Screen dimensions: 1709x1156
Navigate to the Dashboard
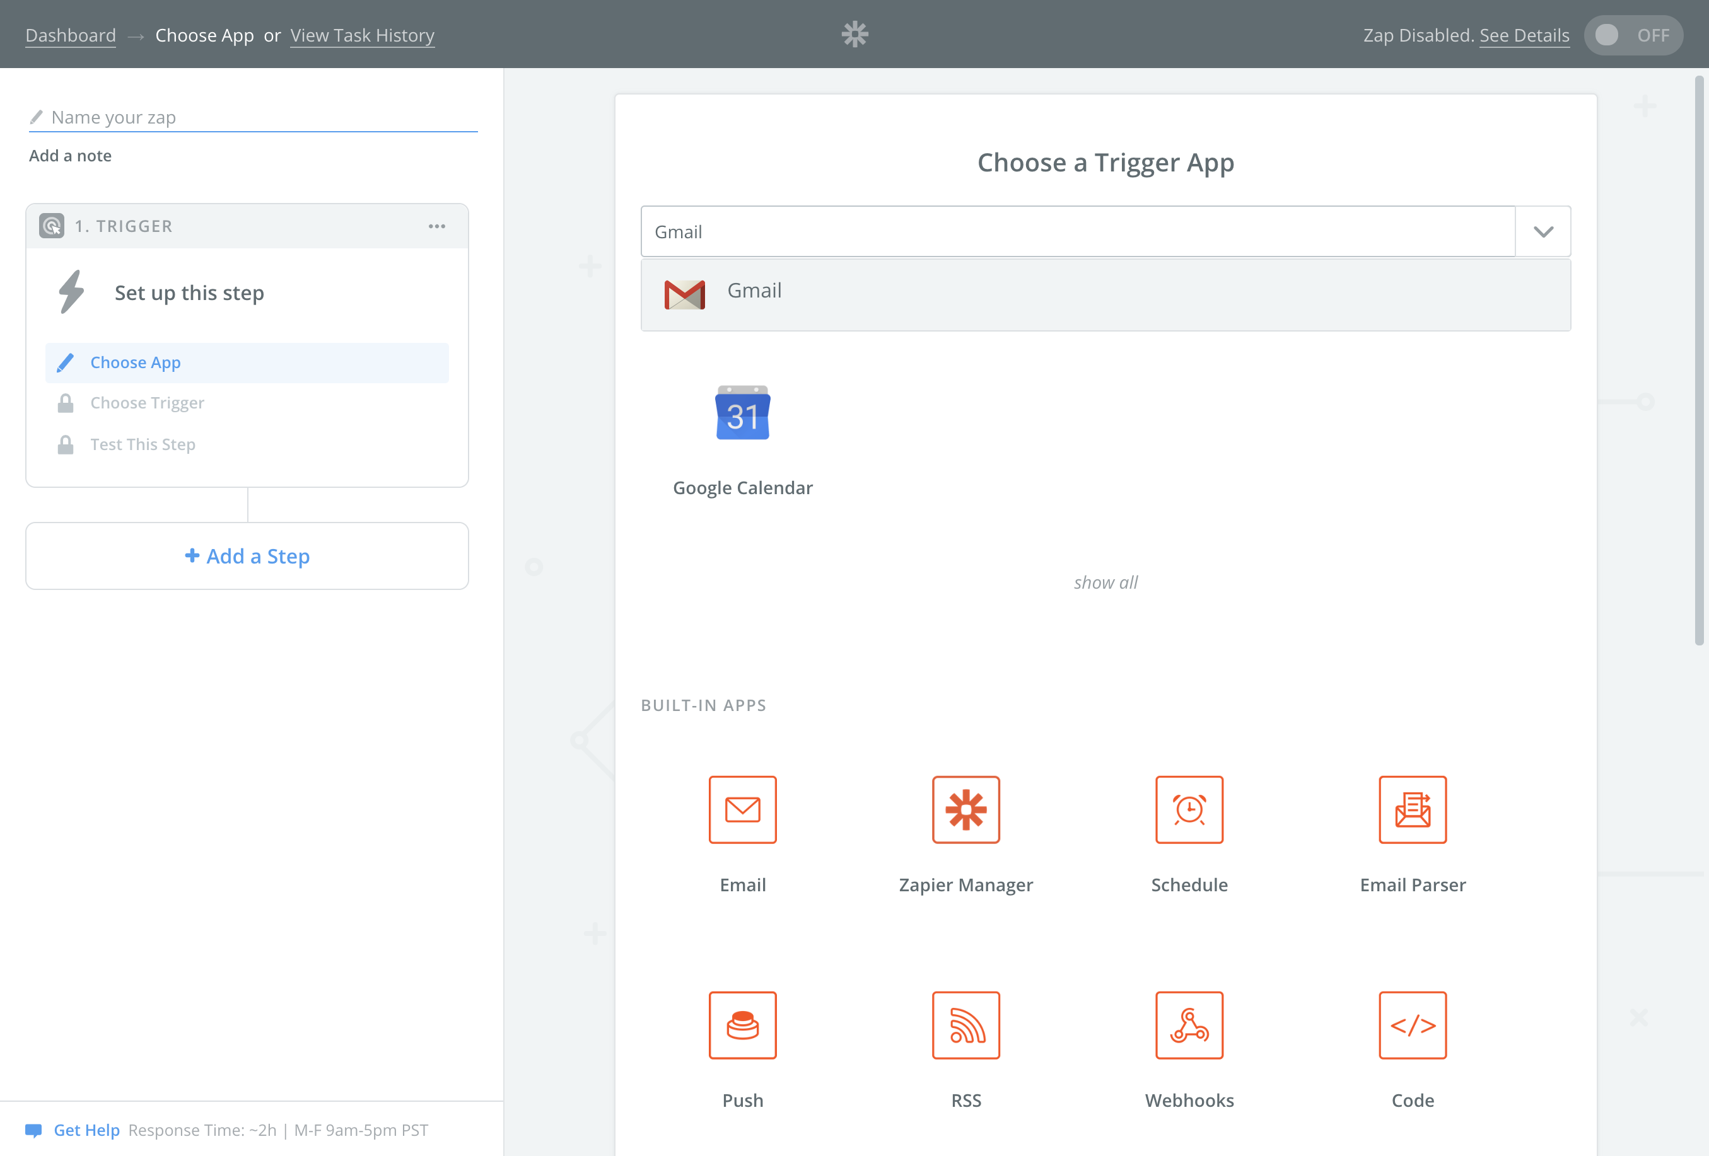(71, 35)
